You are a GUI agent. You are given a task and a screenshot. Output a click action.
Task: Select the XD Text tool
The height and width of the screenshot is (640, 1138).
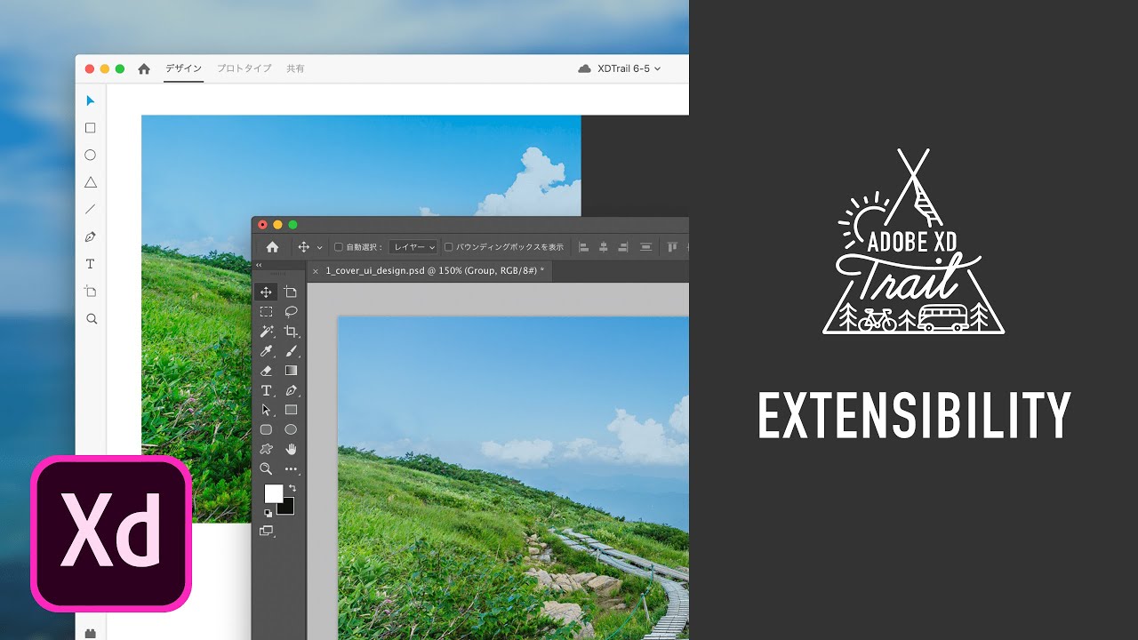pos(90,264)
